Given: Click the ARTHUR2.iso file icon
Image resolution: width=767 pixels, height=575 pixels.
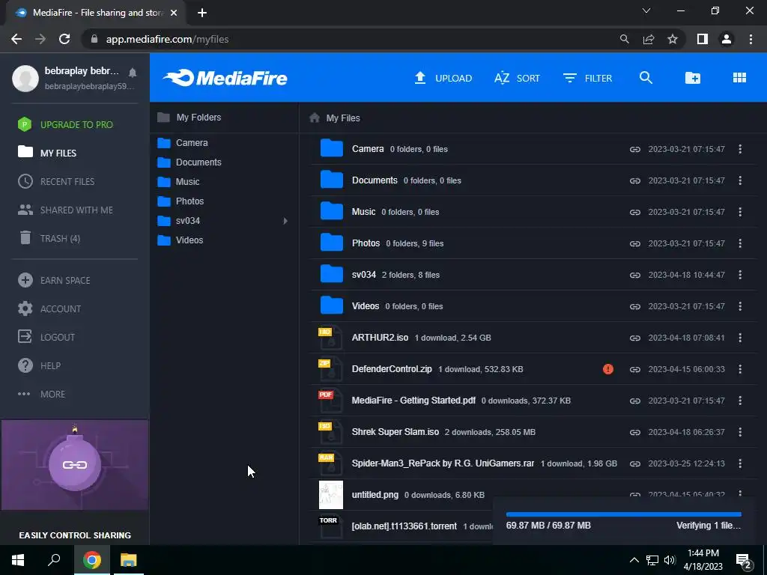Looking at the screenshot, I should tap(330, 338).
